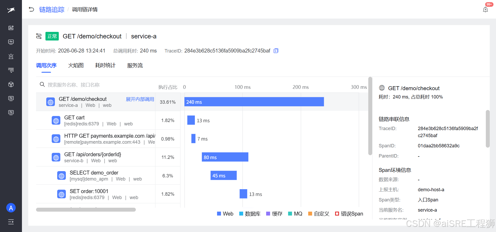Viewport: 496px width, 232px height.
Task: Toggle the MQ legend swatch
Action: click(290, 214)
